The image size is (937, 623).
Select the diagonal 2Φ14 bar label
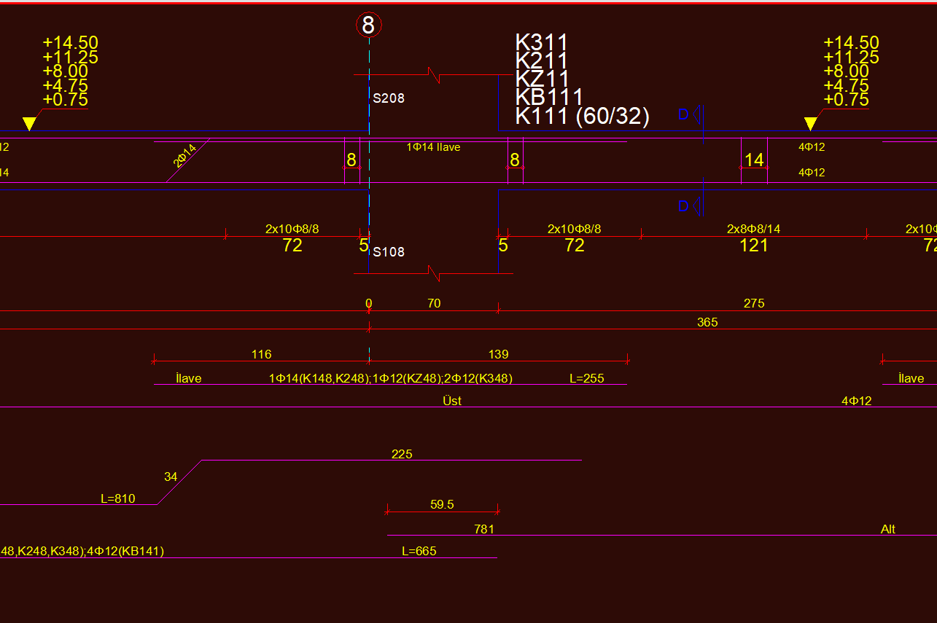[x=184, y=157]
